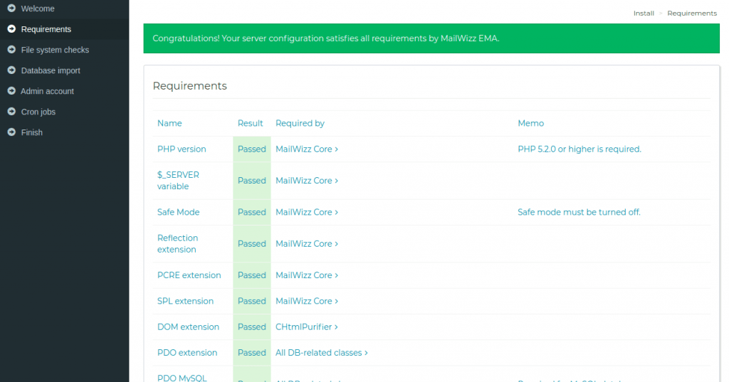Screen dimensions: 729x382
Task: Click Requirements breadcrumb text
Action: [x=692, y=13]
